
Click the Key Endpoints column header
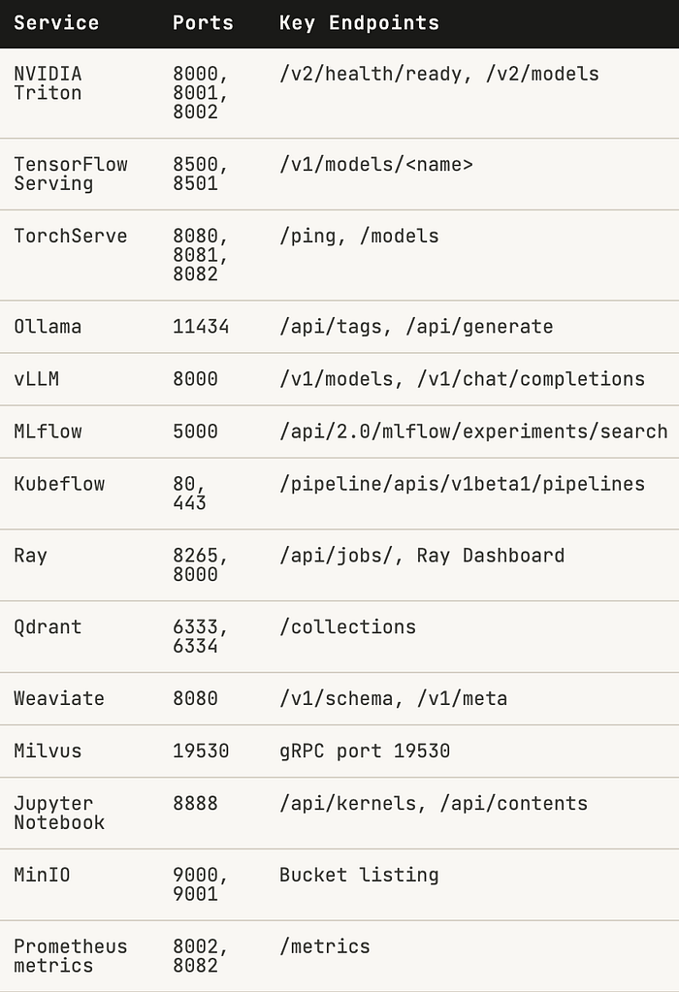coord(359,23)
